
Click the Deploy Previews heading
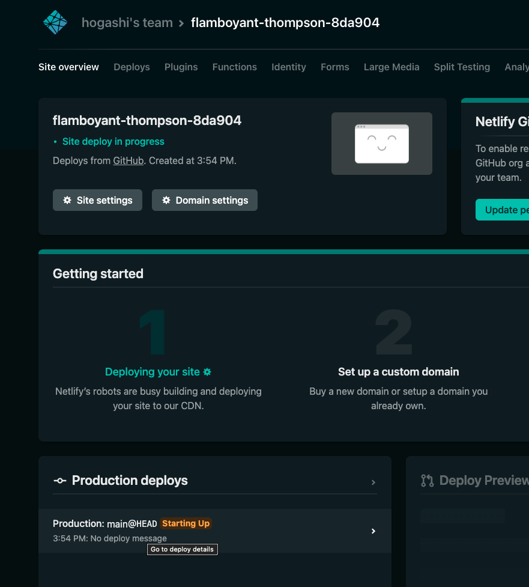click(484, 480)
